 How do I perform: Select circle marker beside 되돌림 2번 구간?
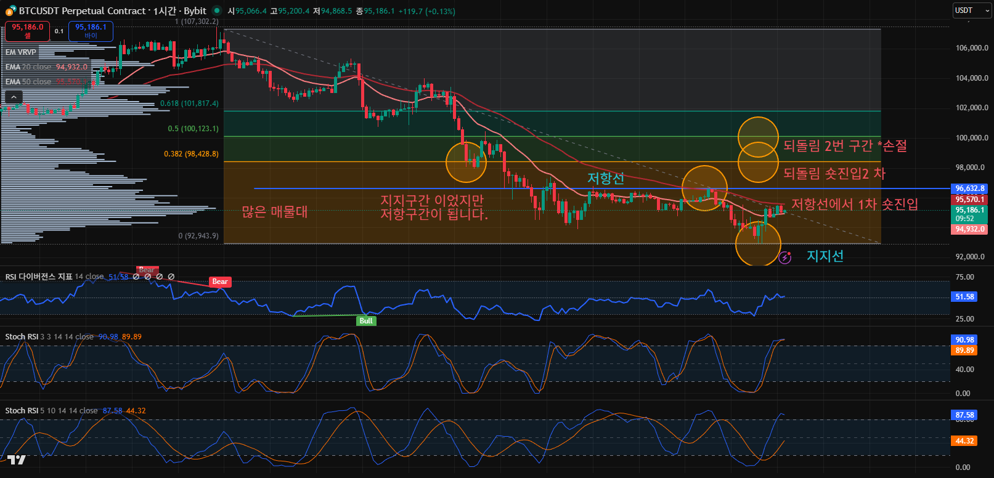tap(758, 137)
